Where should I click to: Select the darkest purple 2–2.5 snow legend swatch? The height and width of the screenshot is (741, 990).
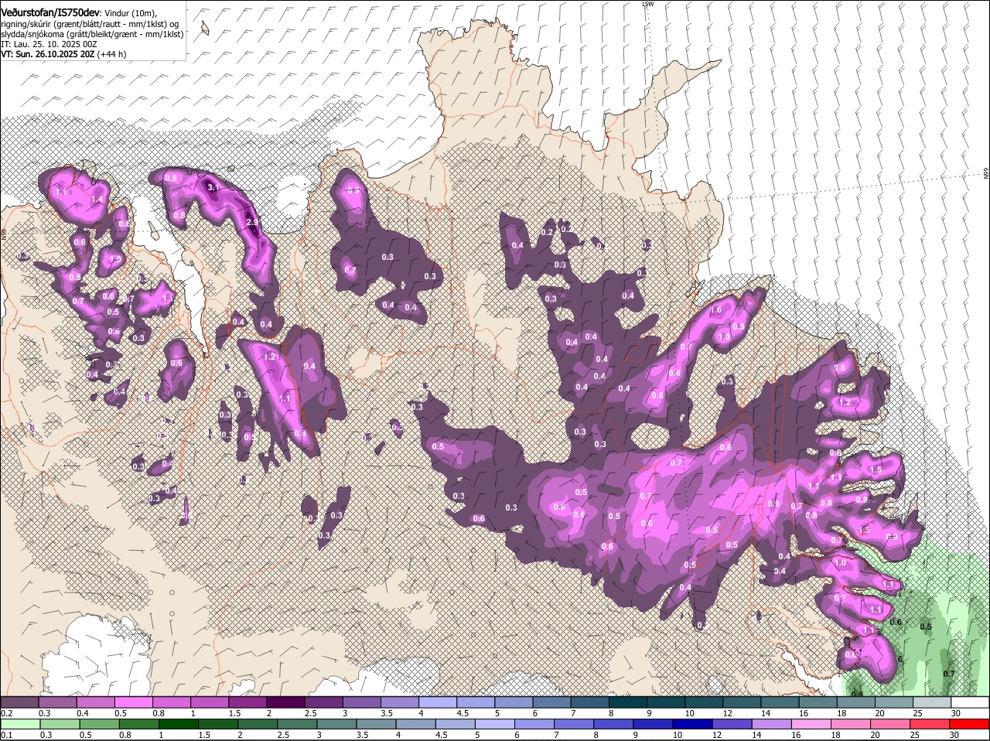click(x=285, y=702)
